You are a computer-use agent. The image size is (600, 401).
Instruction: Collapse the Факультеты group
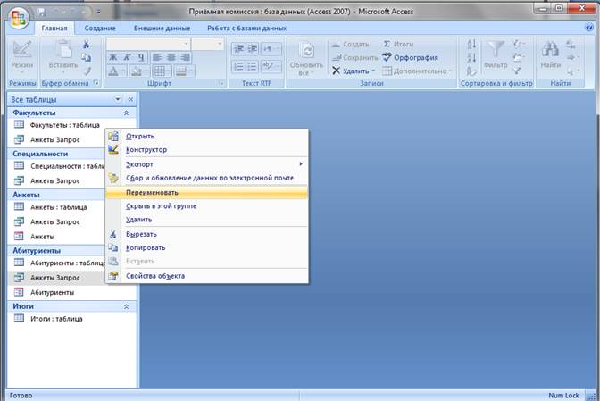point(126,113)
